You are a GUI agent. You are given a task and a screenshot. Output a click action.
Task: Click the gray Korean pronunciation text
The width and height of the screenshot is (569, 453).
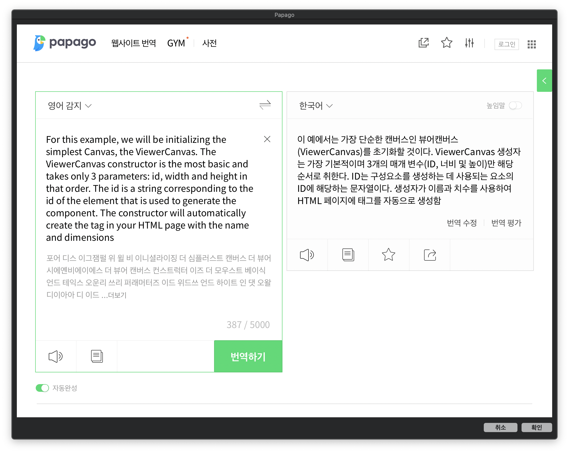159,276
